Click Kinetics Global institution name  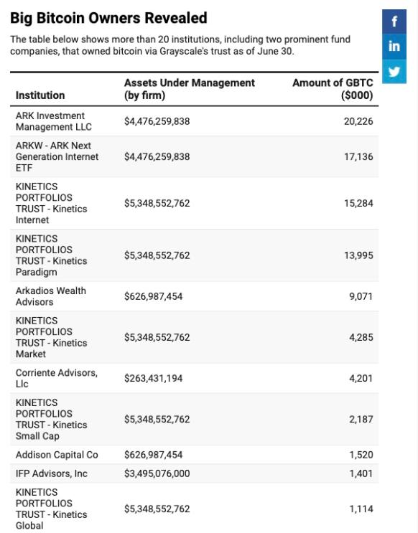pyautogui.click(x=52, y=509)
